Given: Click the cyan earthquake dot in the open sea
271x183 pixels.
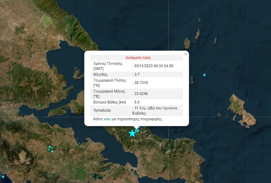Looking at the screenshot, I should (x=204, y=75).
